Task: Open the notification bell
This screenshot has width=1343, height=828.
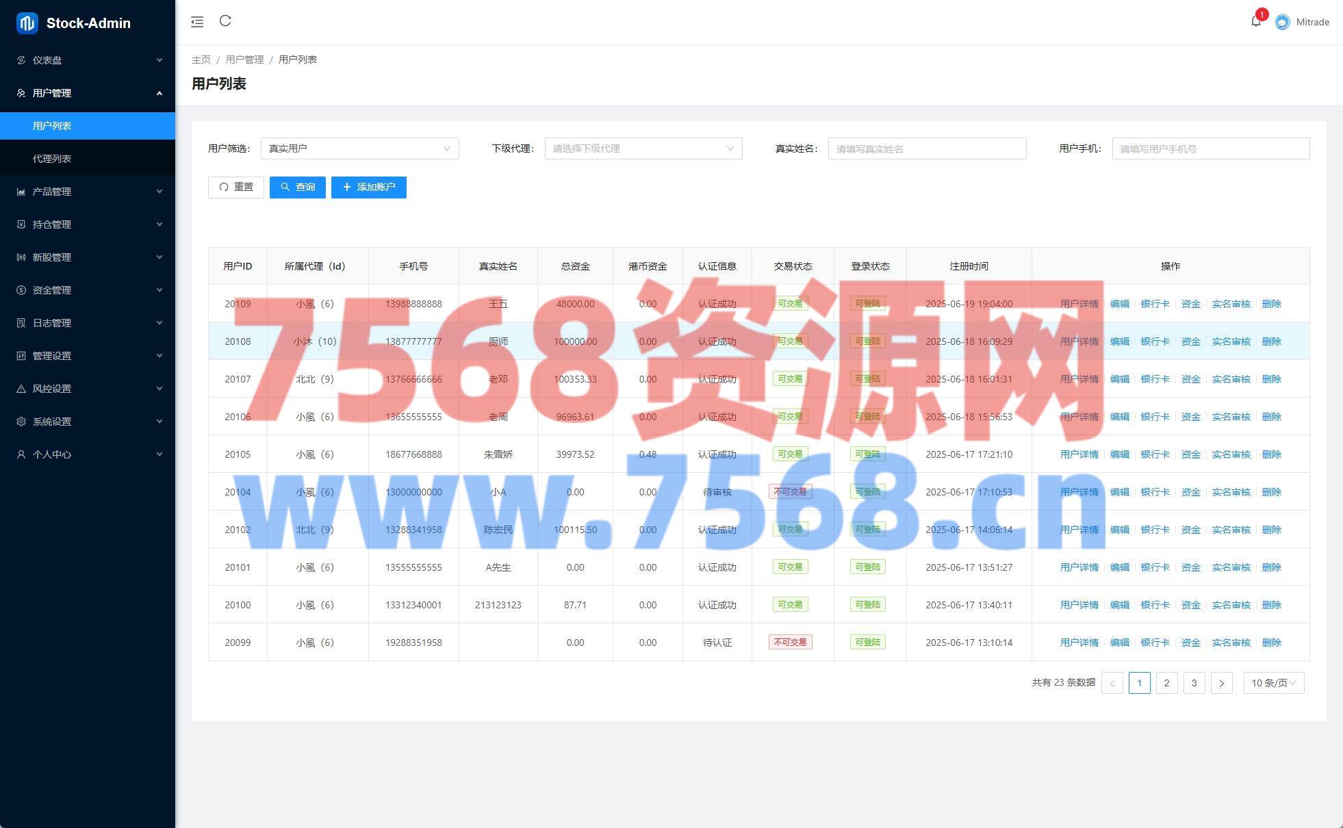Action: click(1255, 22)
